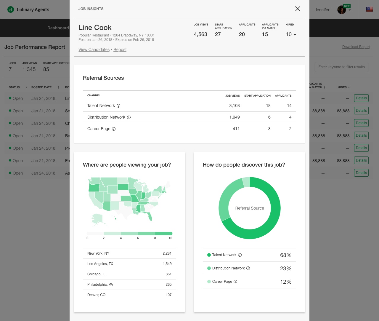This screenshot has width=379, height=321.
Task: Click the topmost Details button in the job list
Action: click(x=361, y=98)
